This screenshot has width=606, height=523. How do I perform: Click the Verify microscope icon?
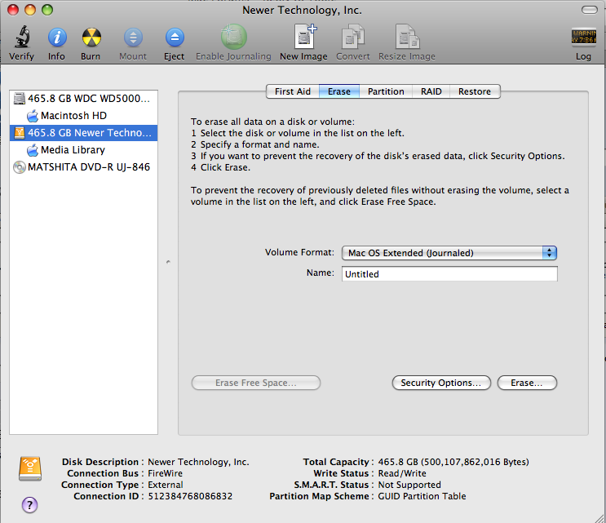coord(22,37)
